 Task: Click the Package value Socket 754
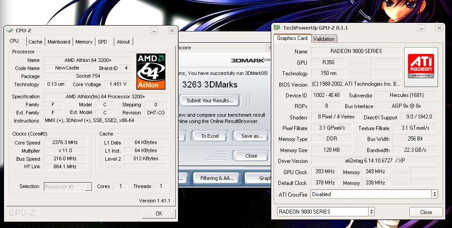click(x=88, y=76)
